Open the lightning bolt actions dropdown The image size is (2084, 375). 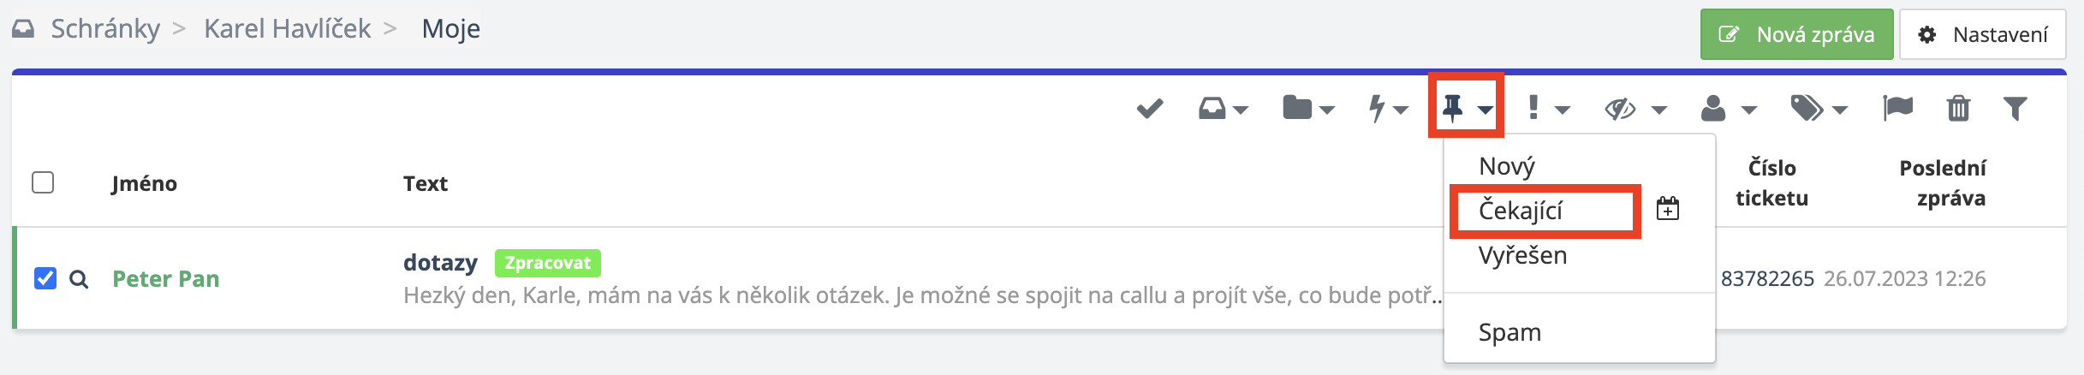tap(1387, 109)
